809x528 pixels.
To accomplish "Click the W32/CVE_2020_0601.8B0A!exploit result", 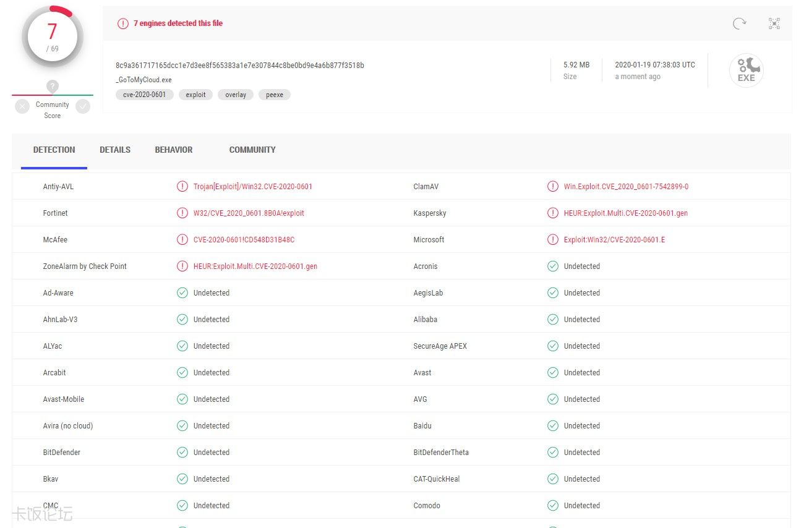I will pyautogui.click(x=249, y=213).
